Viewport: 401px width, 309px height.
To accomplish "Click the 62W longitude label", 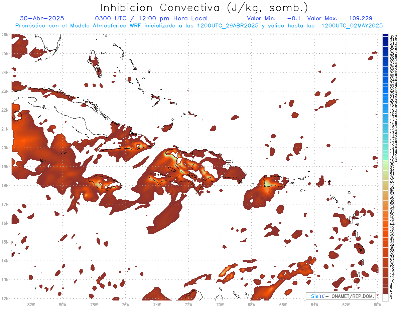I will [x=346, y=304].
